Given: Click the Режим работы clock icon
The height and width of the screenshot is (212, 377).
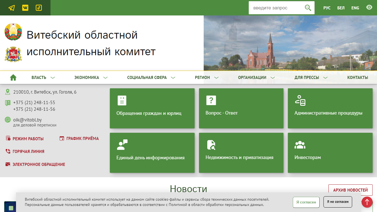Looking at the screenshot, I should 8,139.
